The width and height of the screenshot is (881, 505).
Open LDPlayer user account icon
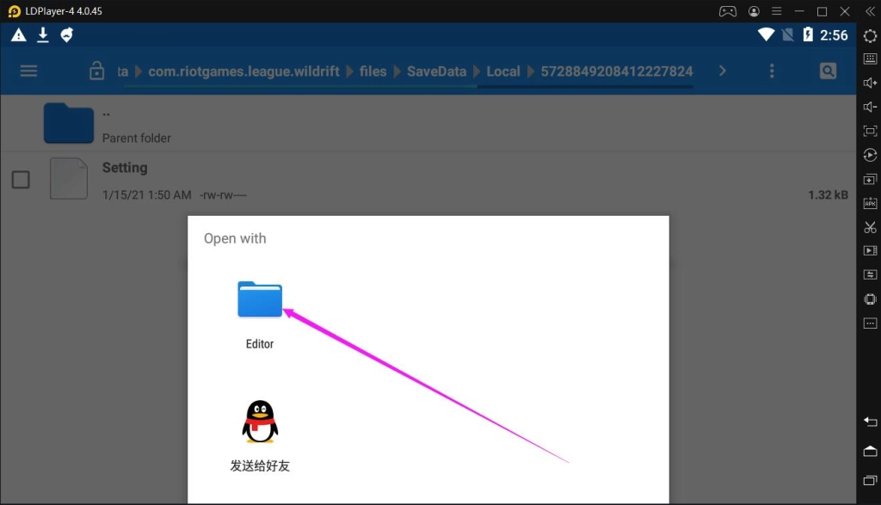[x=754, y=11]
